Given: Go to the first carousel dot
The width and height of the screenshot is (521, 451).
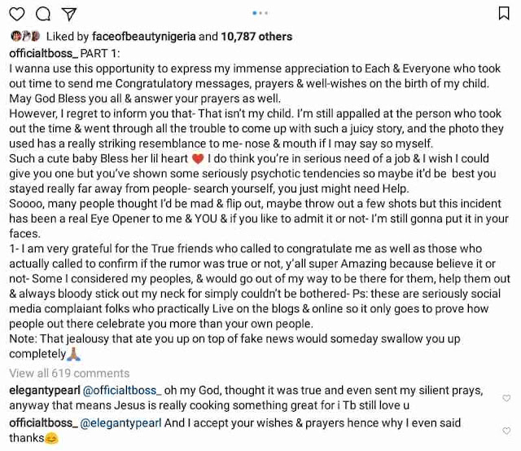Looking at the screenshot, I should click(255, 13).
